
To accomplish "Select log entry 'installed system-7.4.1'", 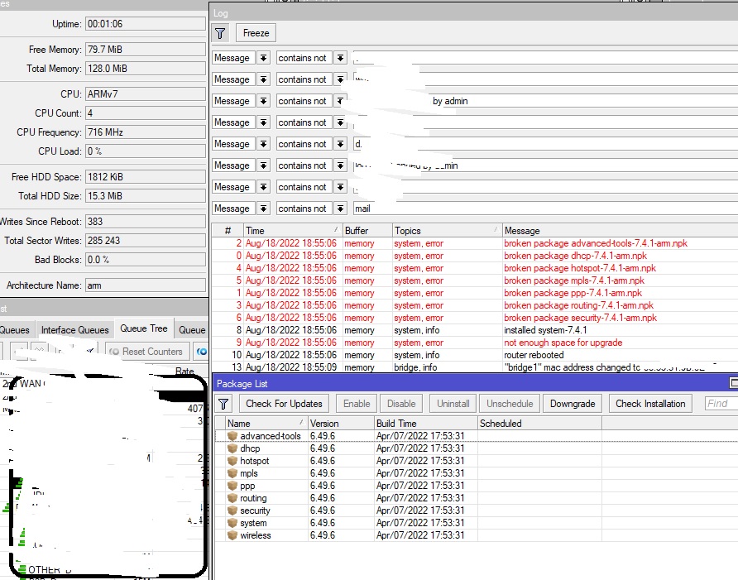I will [x=474, y=330].
